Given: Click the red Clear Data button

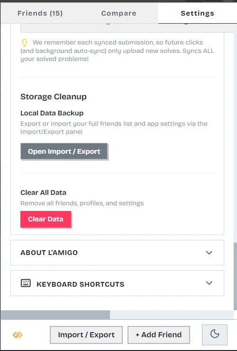Looking at the screenshot, I should [46, 219].
